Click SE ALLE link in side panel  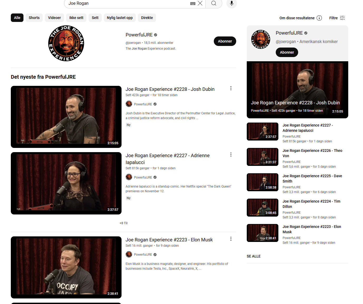pos(254,256)
